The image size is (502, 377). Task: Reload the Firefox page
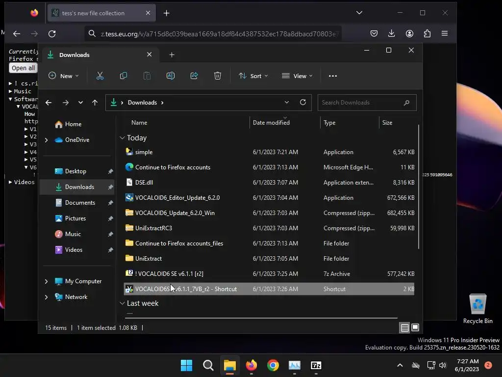point(52,34)
